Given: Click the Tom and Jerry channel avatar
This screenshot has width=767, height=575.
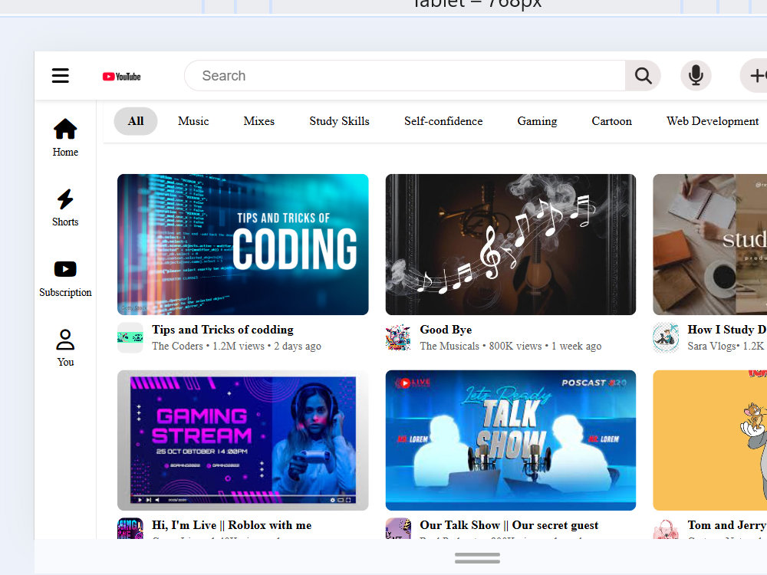Looking at the screenshot, I should 666,529.
